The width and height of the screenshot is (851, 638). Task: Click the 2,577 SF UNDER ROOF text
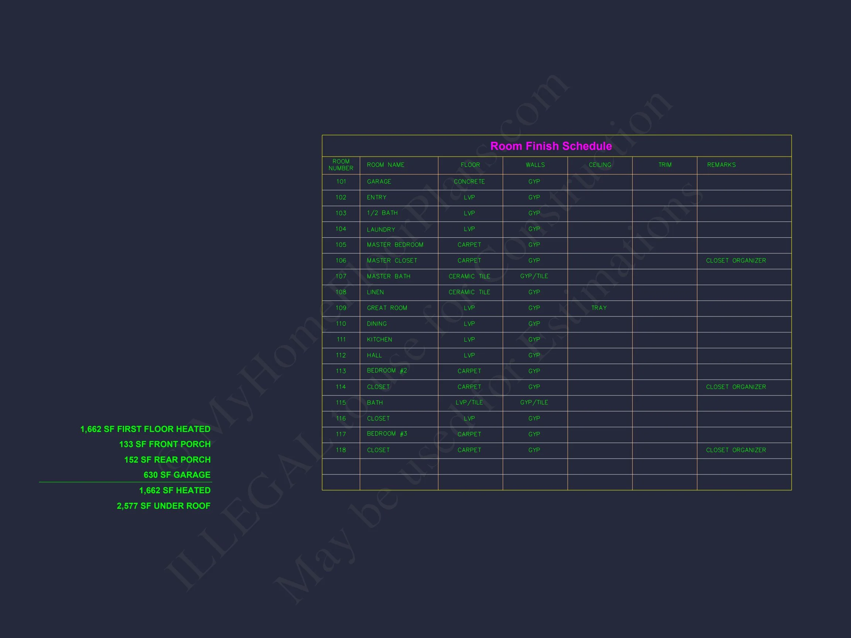(164, 506)
